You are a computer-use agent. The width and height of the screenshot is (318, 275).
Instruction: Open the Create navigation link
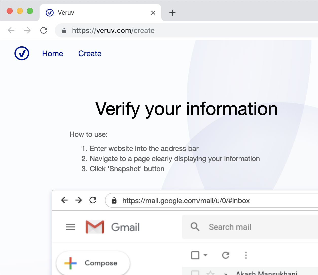click(90, 54)
